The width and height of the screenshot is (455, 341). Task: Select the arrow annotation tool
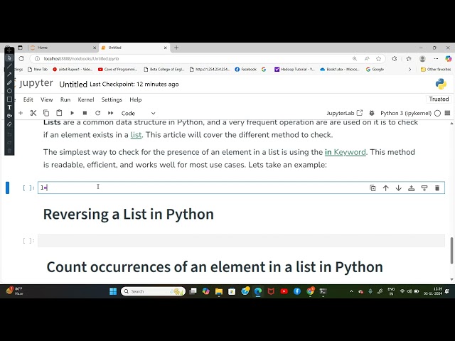(x=9, y=75)
